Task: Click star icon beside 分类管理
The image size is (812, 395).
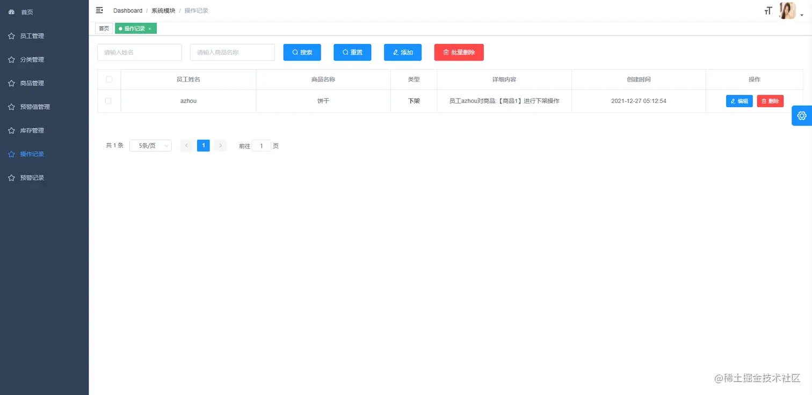Action: click(11, 59)
